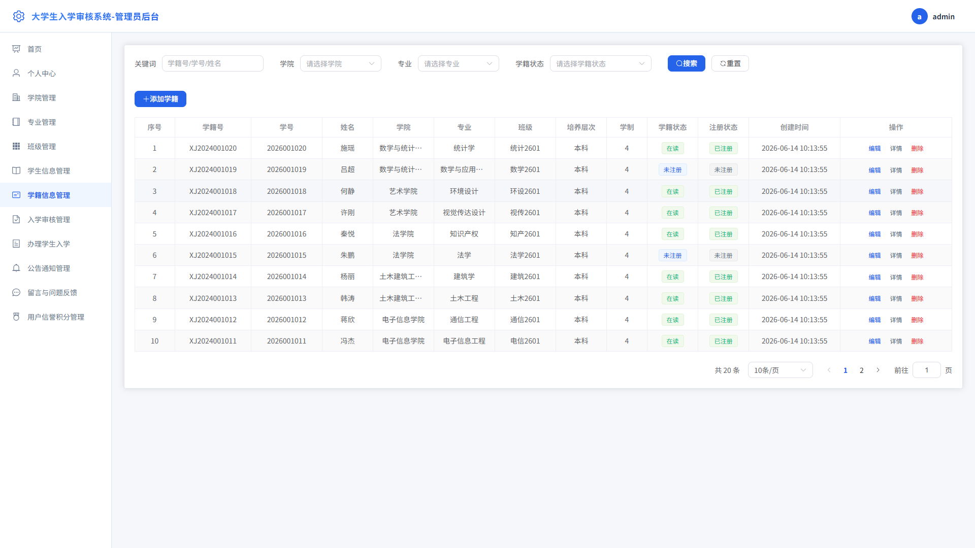Expand the 学院 select dropdown
975x548 pixels.
pos(341,63)
